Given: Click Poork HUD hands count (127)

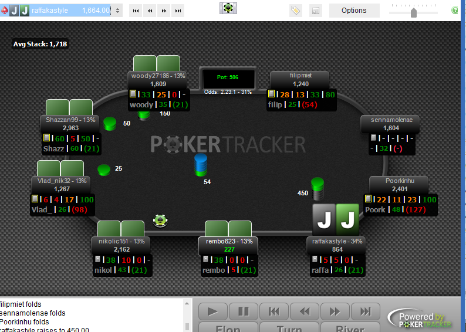Looking at the screenshot, I should coord(416,209).
